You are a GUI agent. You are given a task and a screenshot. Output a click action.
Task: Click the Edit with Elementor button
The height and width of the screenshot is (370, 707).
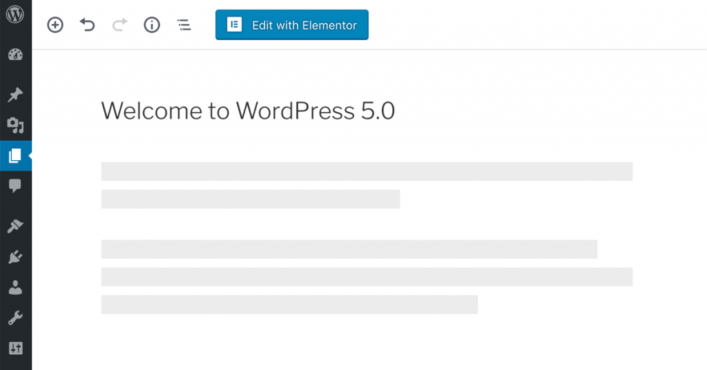[x=291, y=25]
